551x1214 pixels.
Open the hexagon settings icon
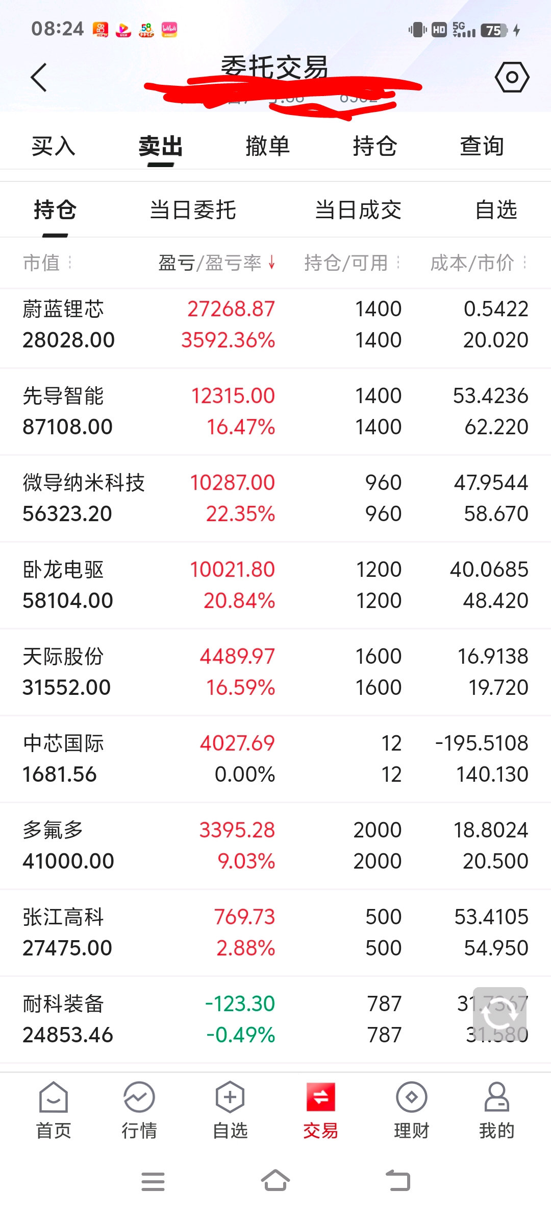[512, 77]
